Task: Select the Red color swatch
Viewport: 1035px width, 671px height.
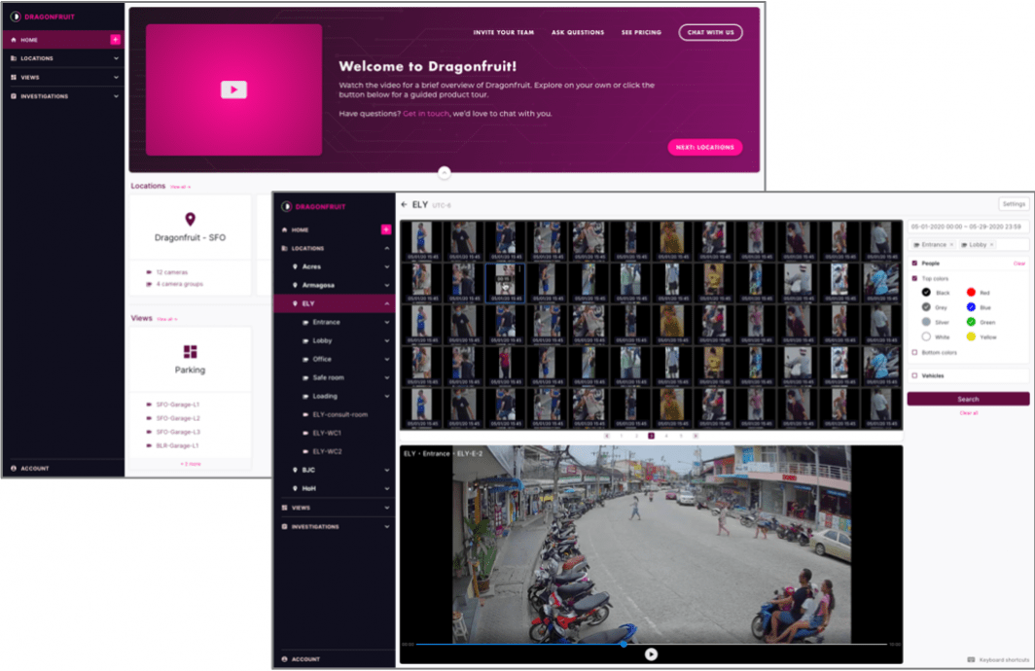Action: click(971, 293)
